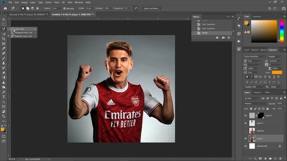Click the rainbow hue slider strip

click(282, 31)
